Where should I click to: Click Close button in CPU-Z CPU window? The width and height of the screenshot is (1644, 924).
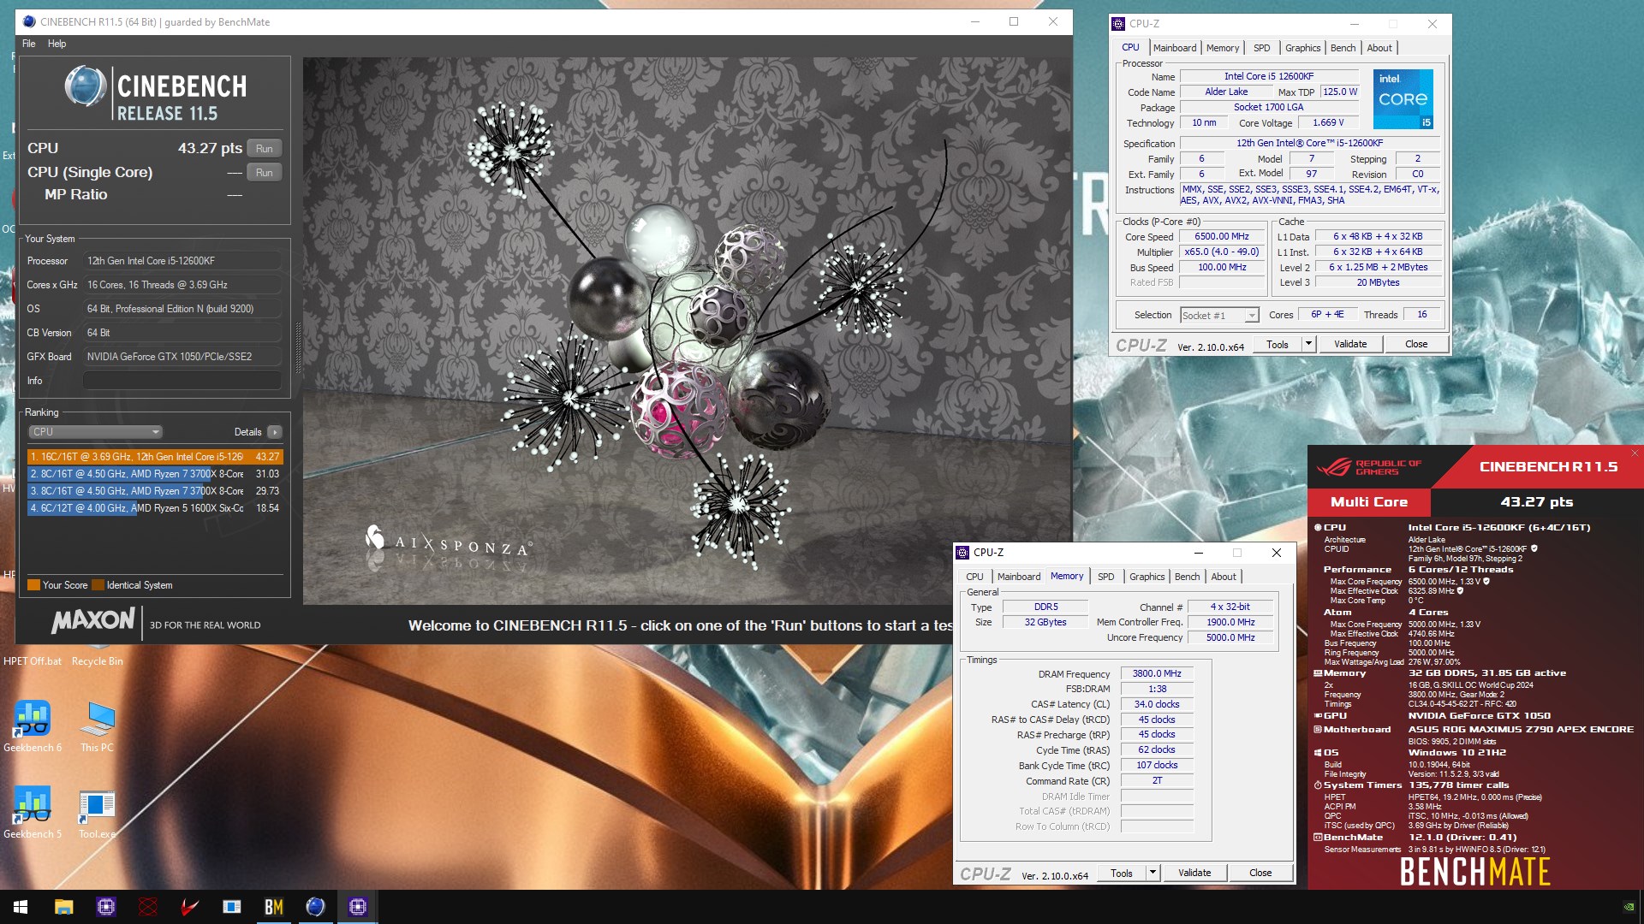tap(1416, 344)
